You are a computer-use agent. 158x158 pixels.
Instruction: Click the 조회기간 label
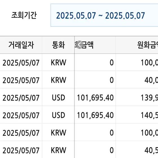coord(24,16)
